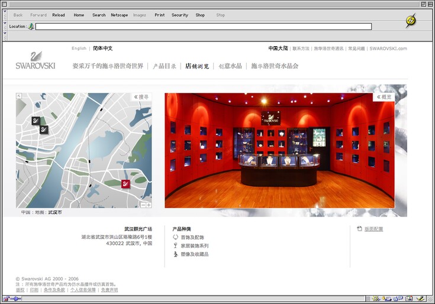This screenshot has height=304, width=435.
Task: Click the « 概览 button on store photo
Action: (x=384, y=97)
